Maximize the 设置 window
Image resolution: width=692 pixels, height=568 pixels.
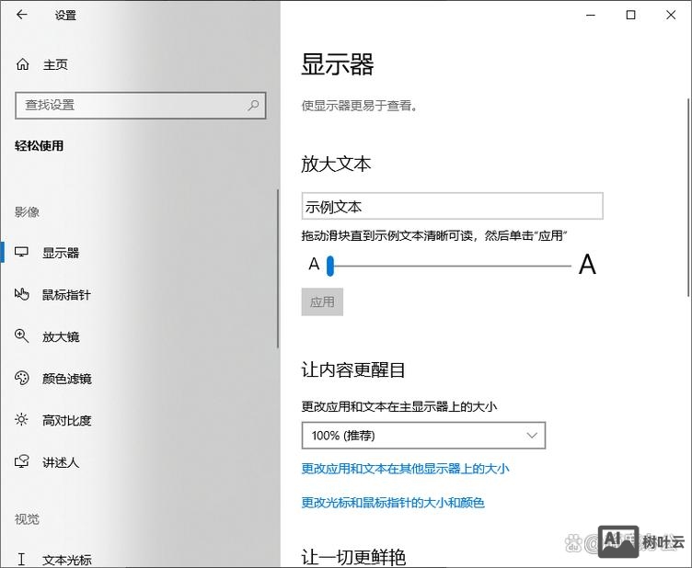[x=631, y=15]
